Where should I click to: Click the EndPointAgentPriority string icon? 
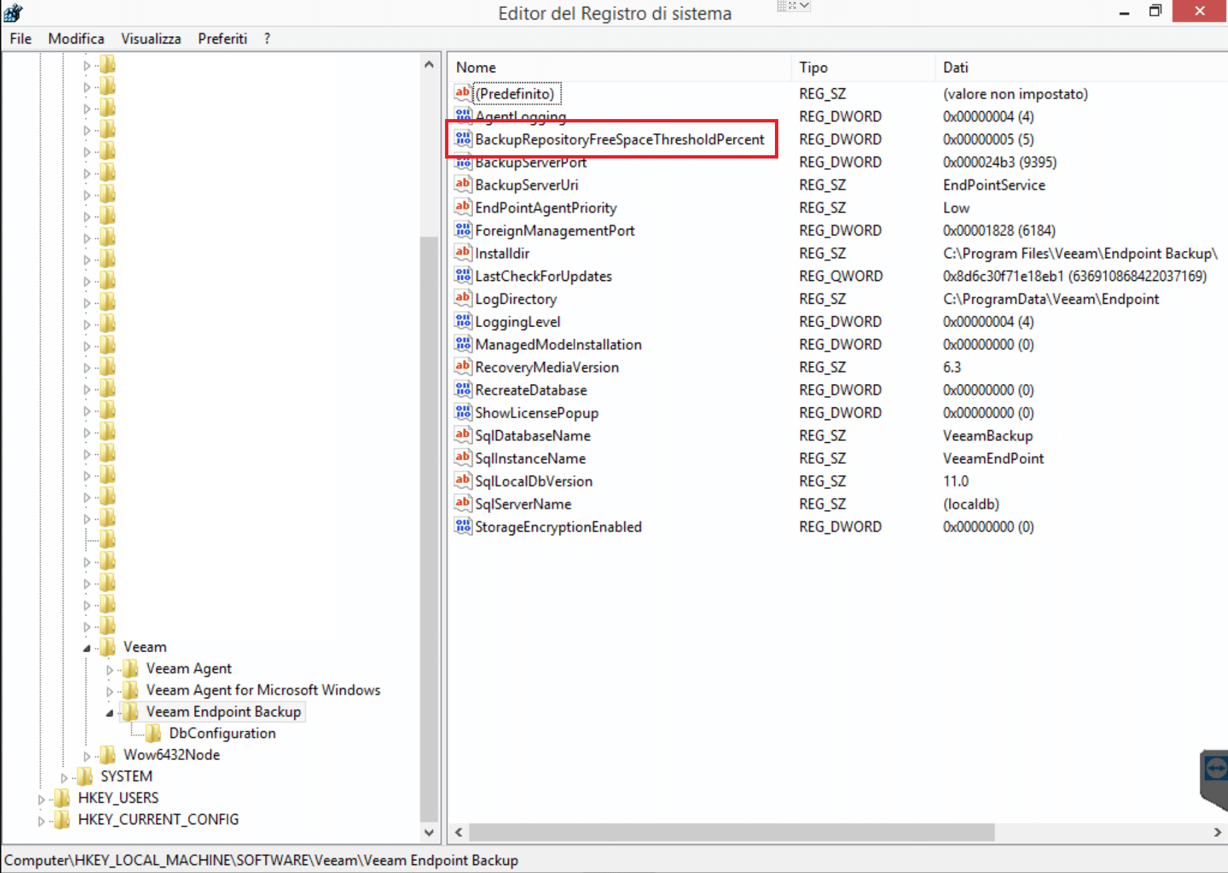(x=462, y=207)
